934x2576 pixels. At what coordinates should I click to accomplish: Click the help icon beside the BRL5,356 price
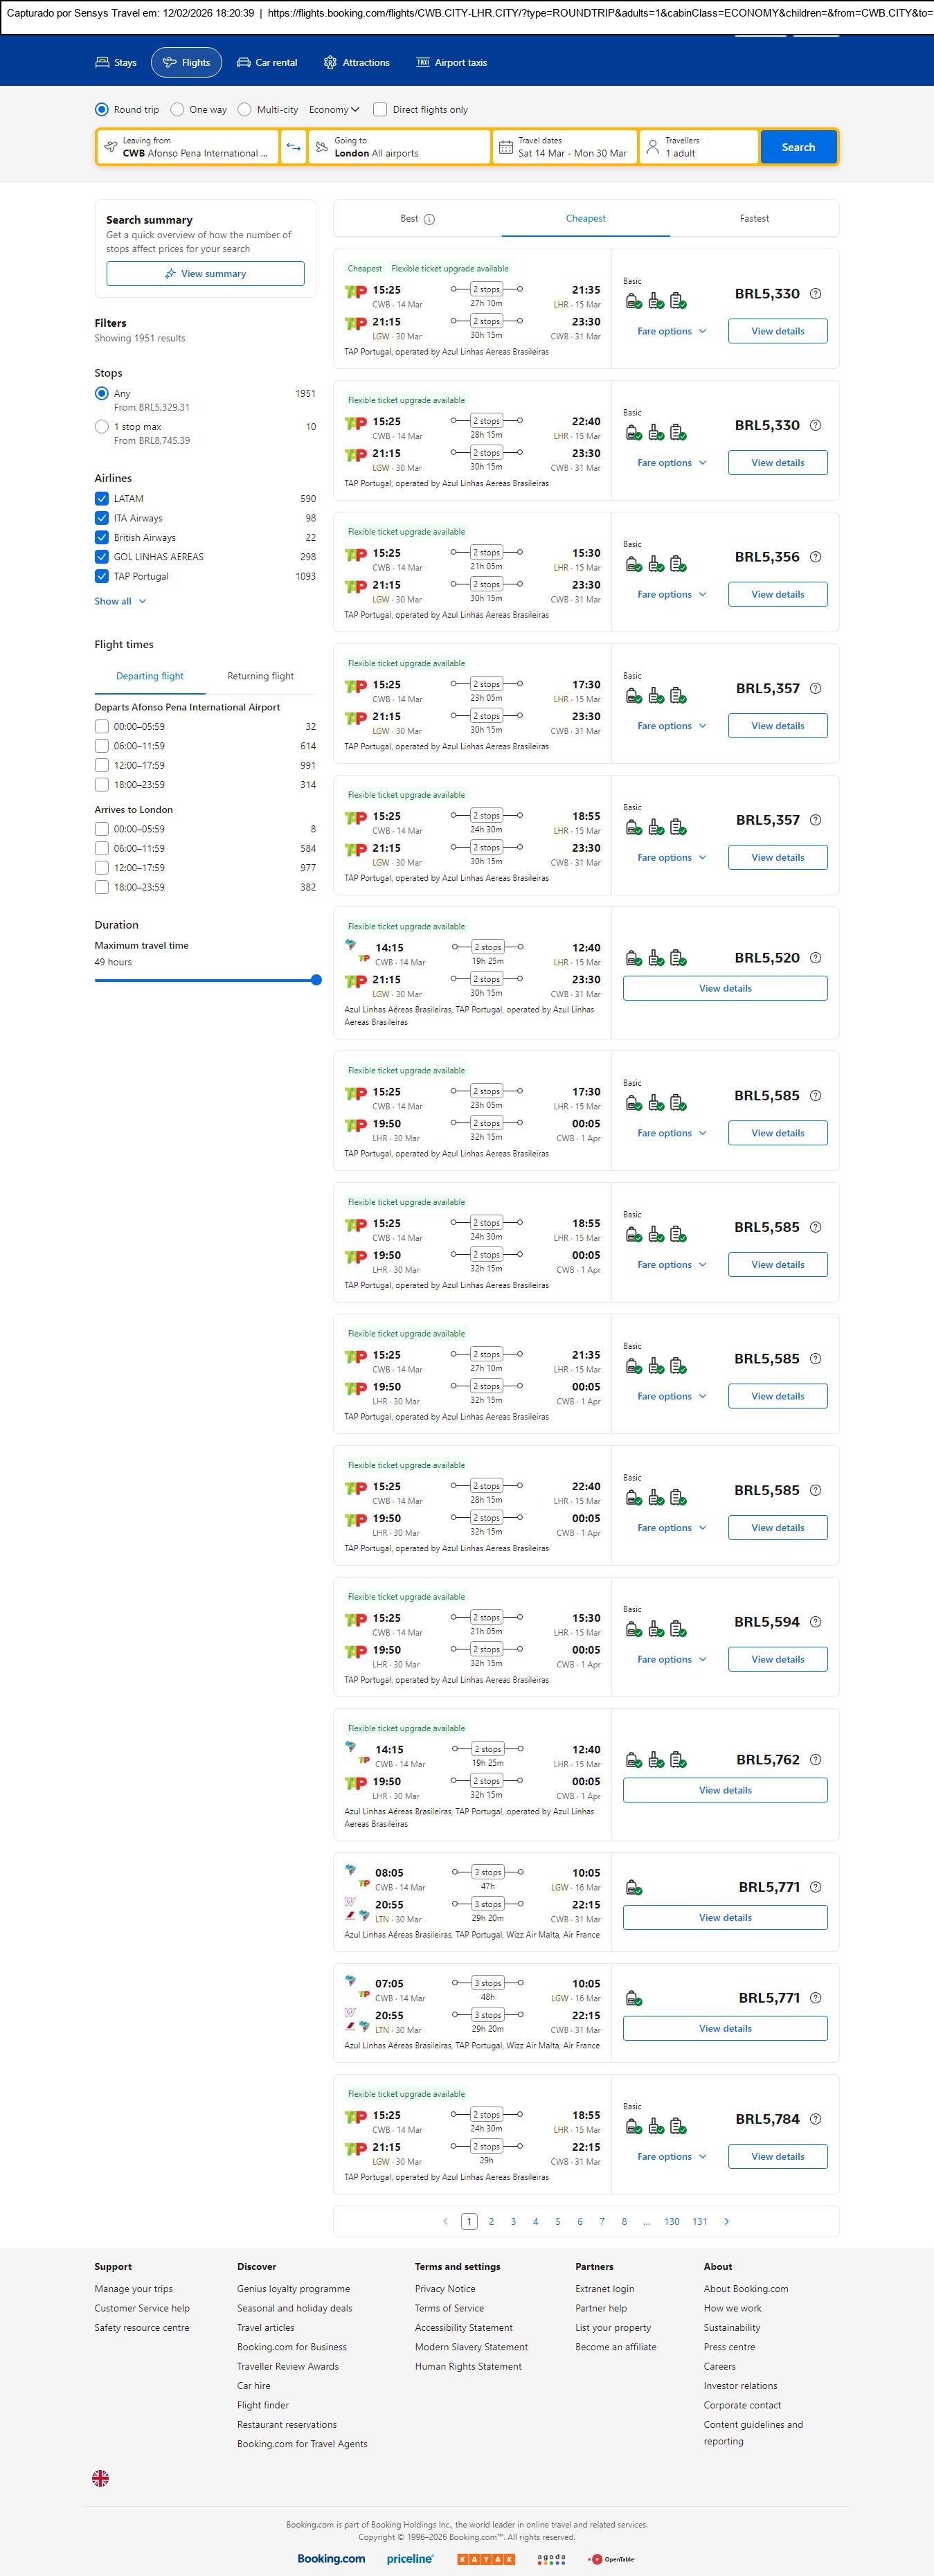tap(815, 557)
